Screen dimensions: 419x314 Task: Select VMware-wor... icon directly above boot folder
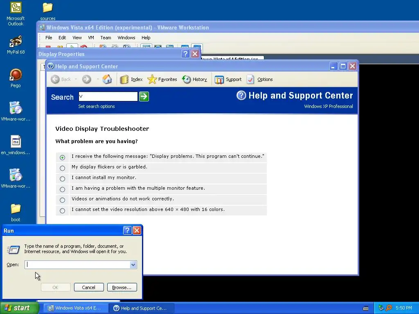16,179
